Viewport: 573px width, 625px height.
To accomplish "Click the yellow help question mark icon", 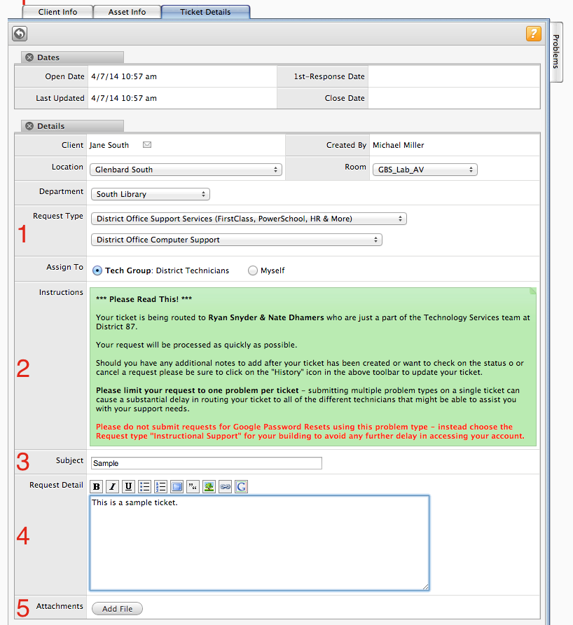I will click(x=533, y=34).
